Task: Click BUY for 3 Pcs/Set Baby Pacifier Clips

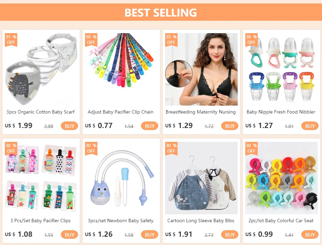Action: [69, 235]
